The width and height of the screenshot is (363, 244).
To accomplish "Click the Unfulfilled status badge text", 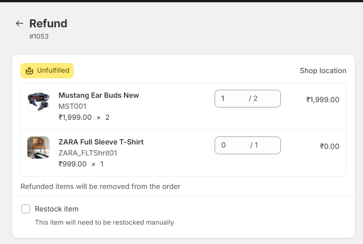I will 53,70.
